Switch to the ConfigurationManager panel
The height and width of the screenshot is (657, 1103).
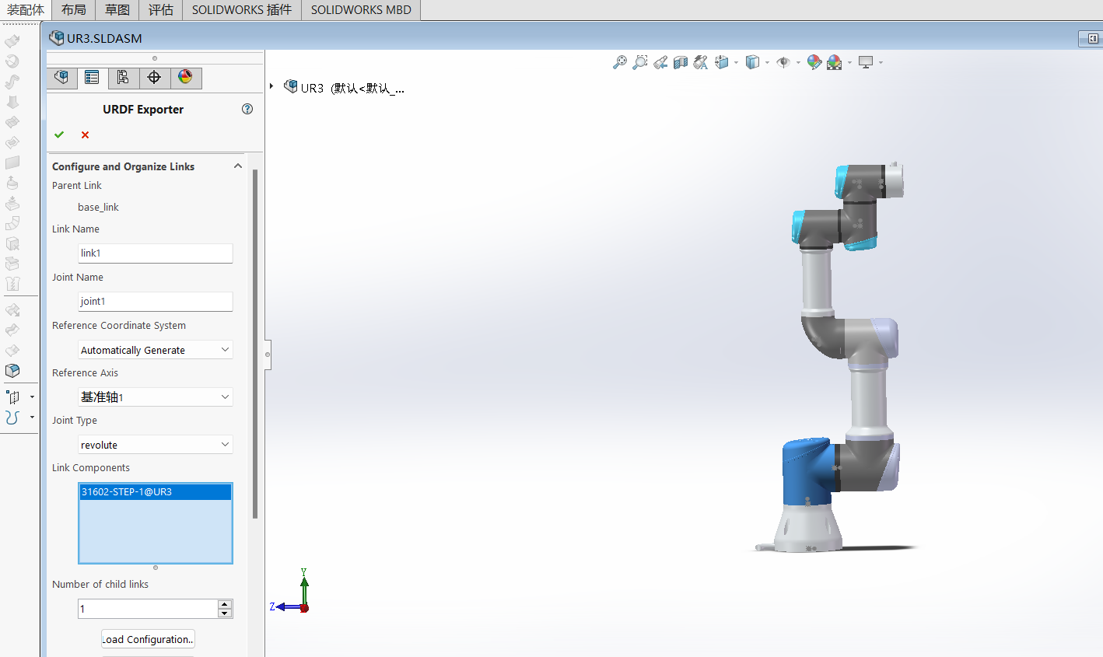124,77
